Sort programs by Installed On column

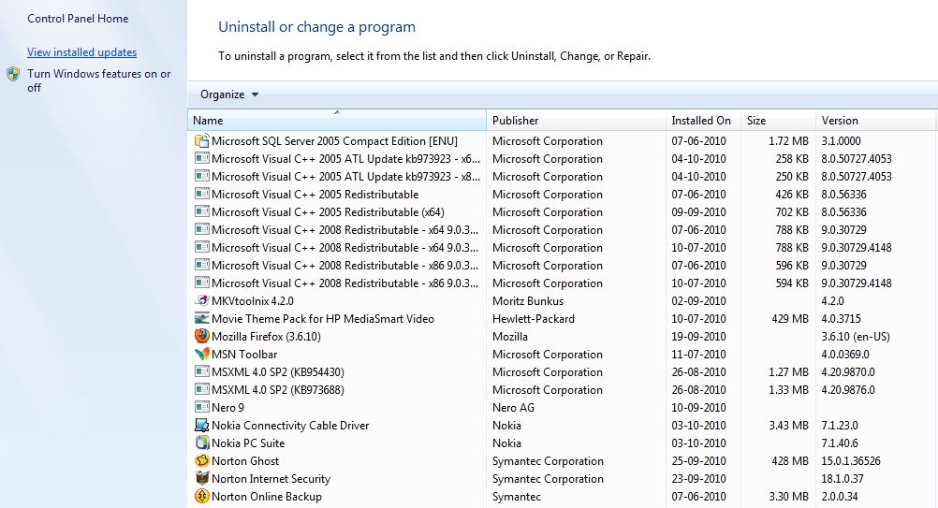(702, 121)
